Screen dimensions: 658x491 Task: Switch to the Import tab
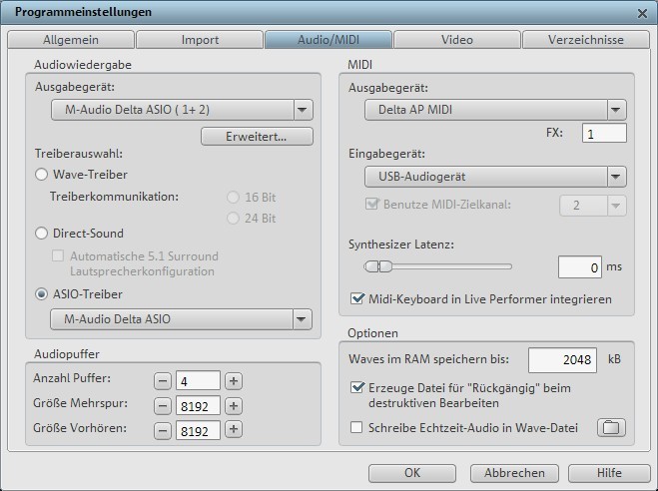[200, 40]
